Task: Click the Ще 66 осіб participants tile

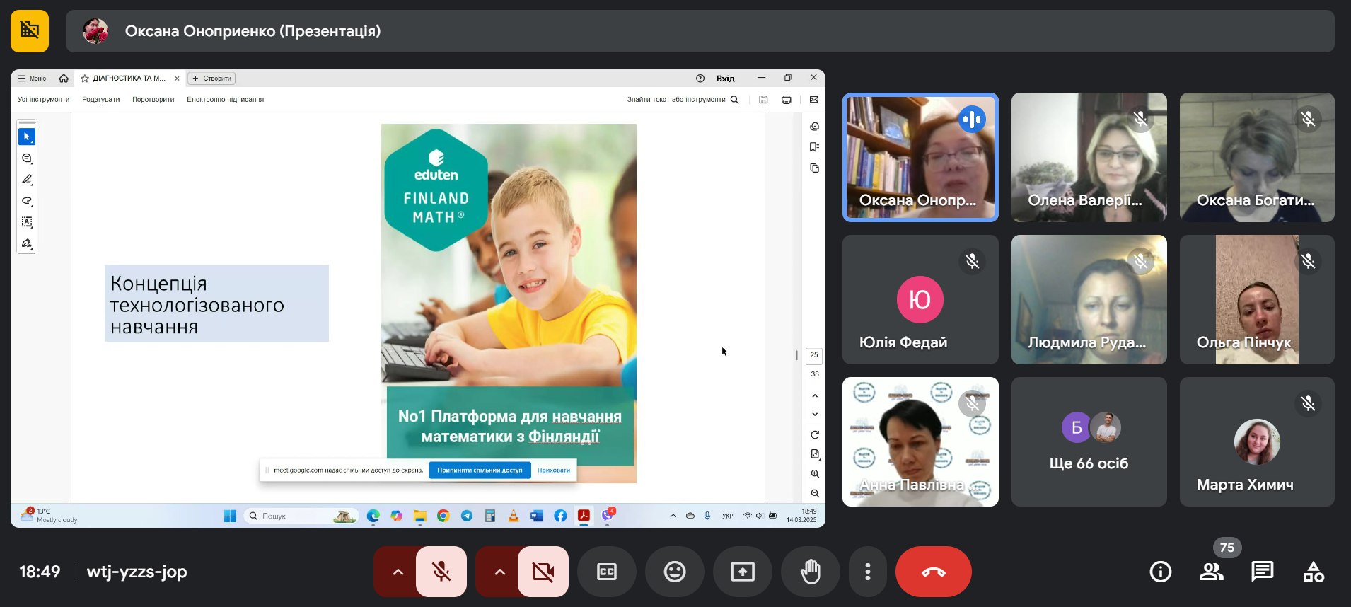Action: tap(1089, 441)
